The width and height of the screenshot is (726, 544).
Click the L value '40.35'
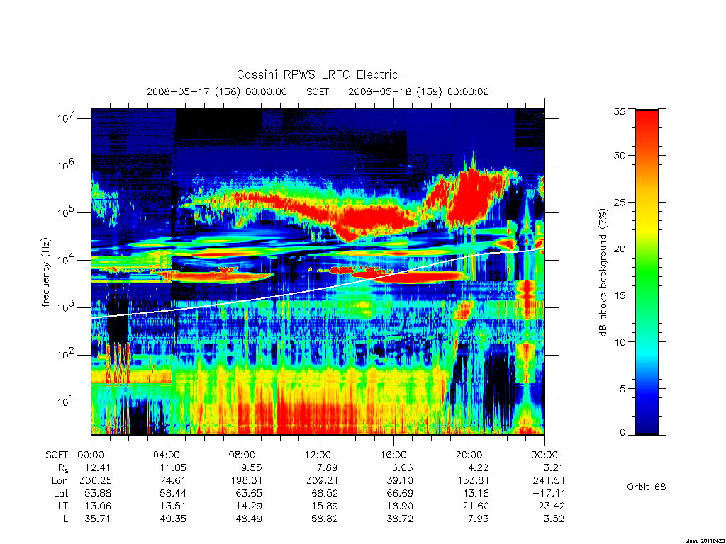(173, 519)
